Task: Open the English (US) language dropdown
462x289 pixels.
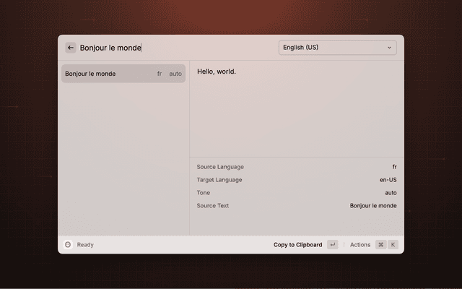Action: point(337,48)
